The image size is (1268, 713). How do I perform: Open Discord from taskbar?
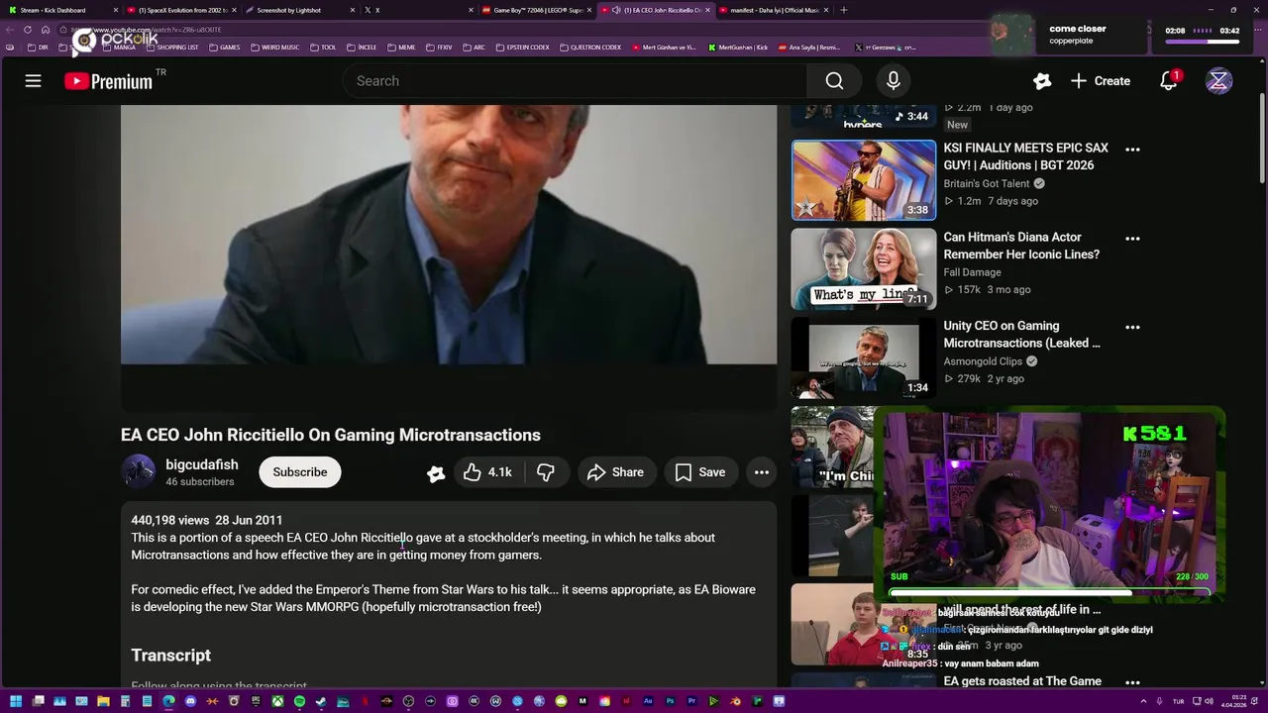190,701
